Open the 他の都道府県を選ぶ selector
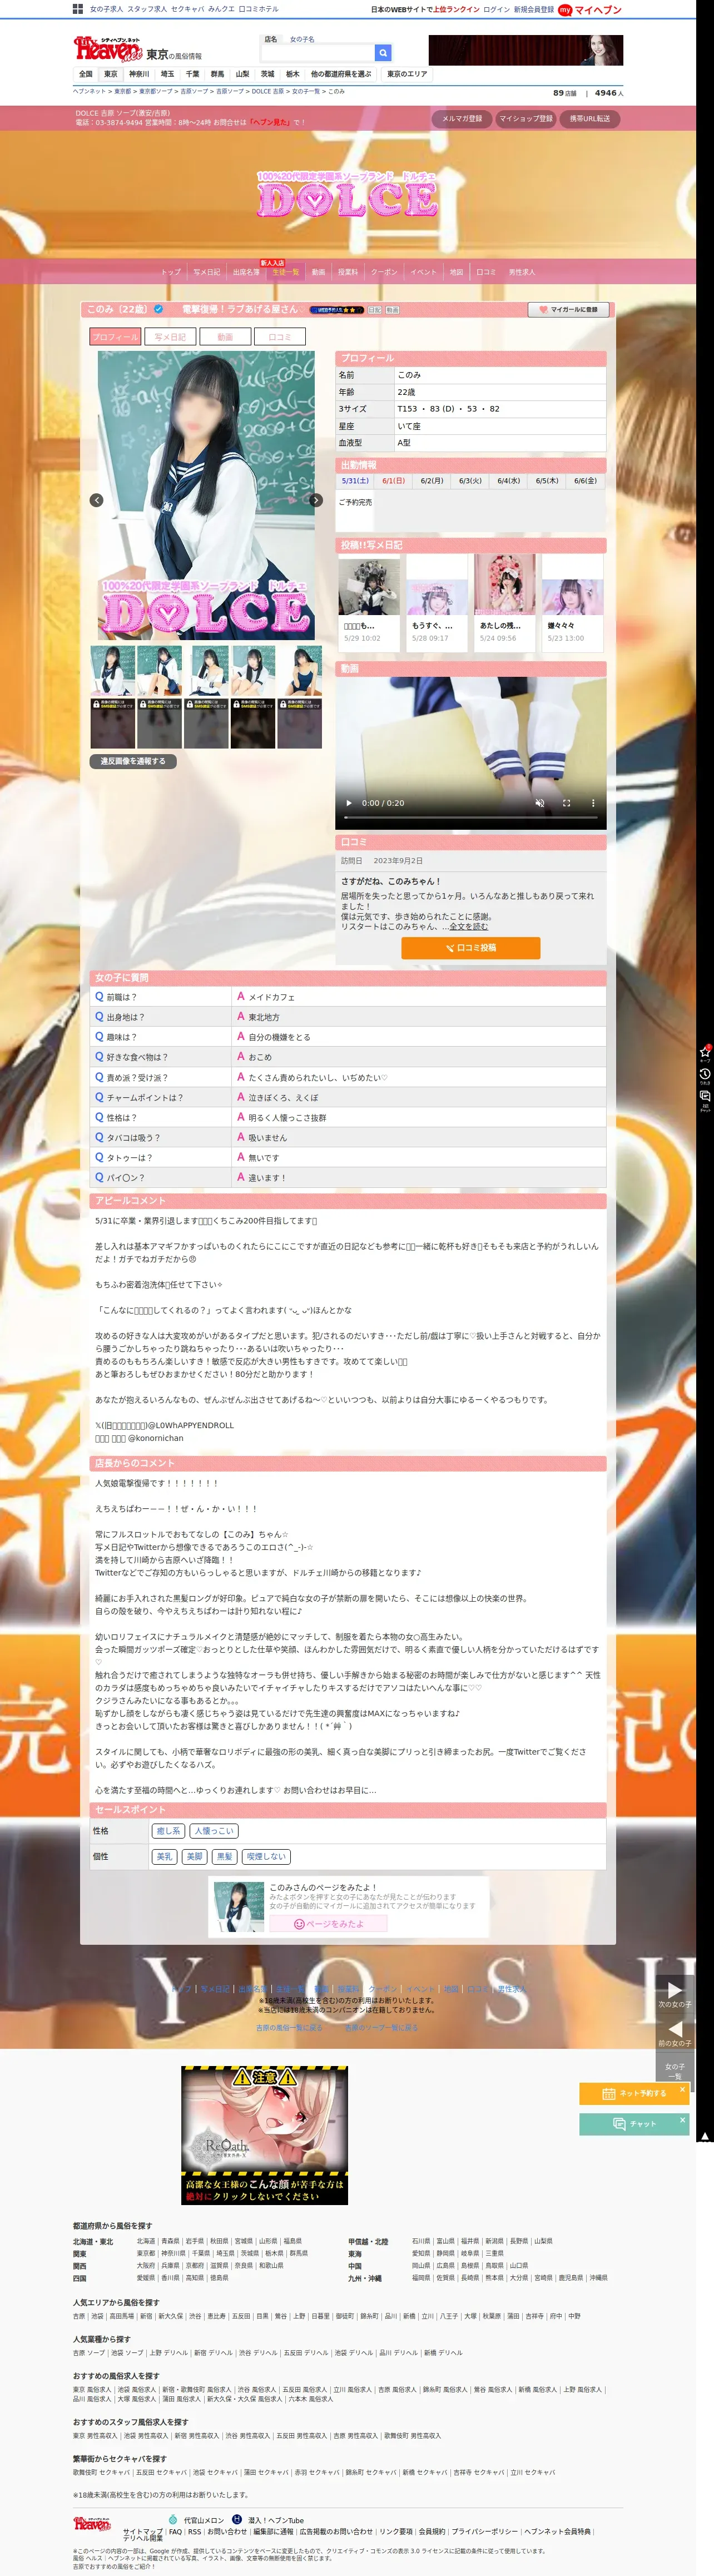714x2576 pixels. click(x=341, y=74)
